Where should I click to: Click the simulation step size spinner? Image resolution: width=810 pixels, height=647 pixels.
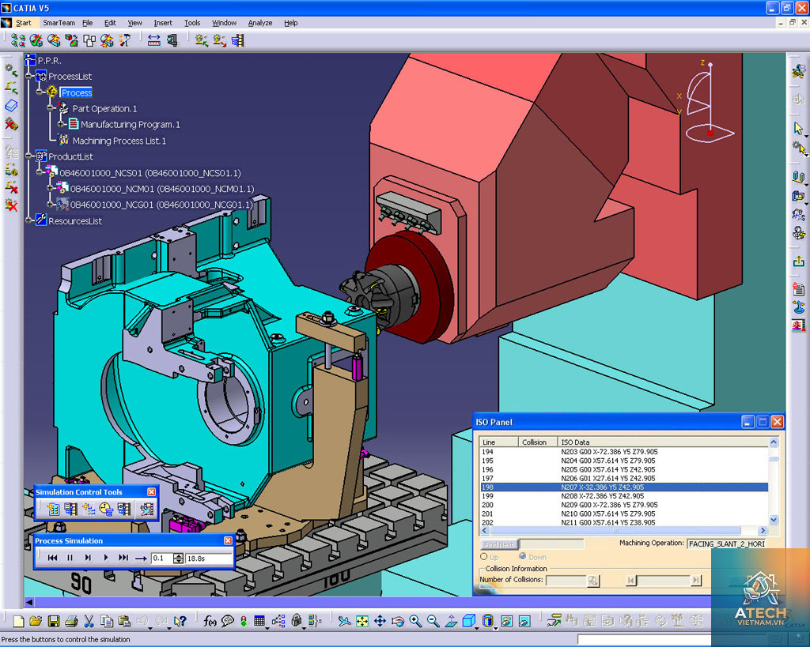(x=178, y=559)
